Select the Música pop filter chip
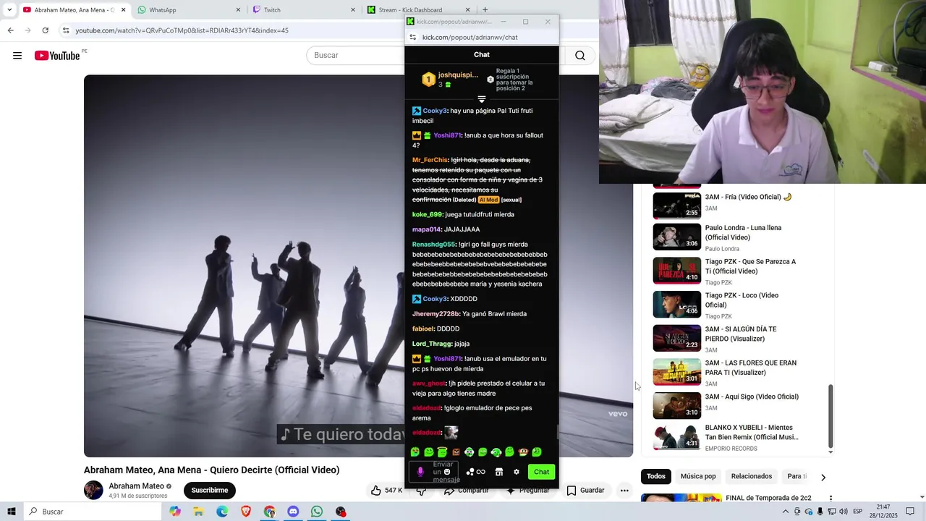This screenshot has width=926, height=521. click(698, 476)
